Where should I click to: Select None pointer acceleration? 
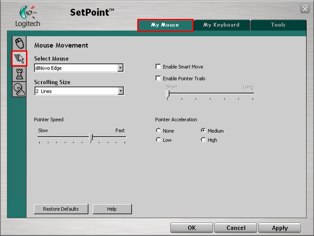[x=158, y=130]
